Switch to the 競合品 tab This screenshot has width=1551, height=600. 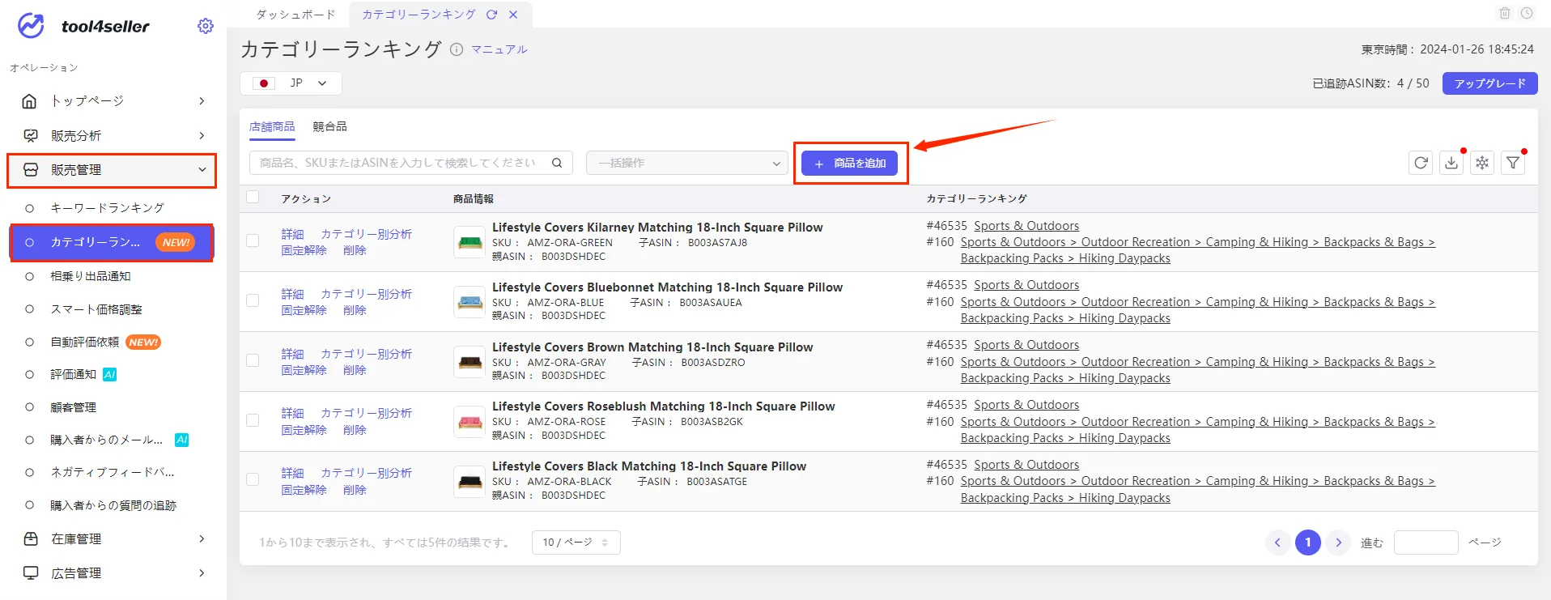click(x=329, y=126)
